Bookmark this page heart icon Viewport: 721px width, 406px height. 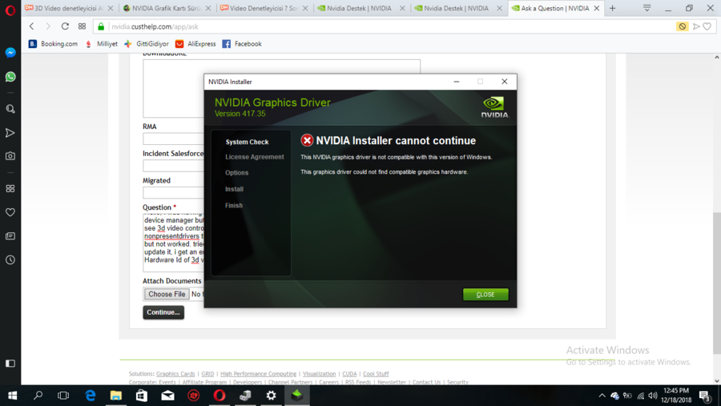pos(707,26)
